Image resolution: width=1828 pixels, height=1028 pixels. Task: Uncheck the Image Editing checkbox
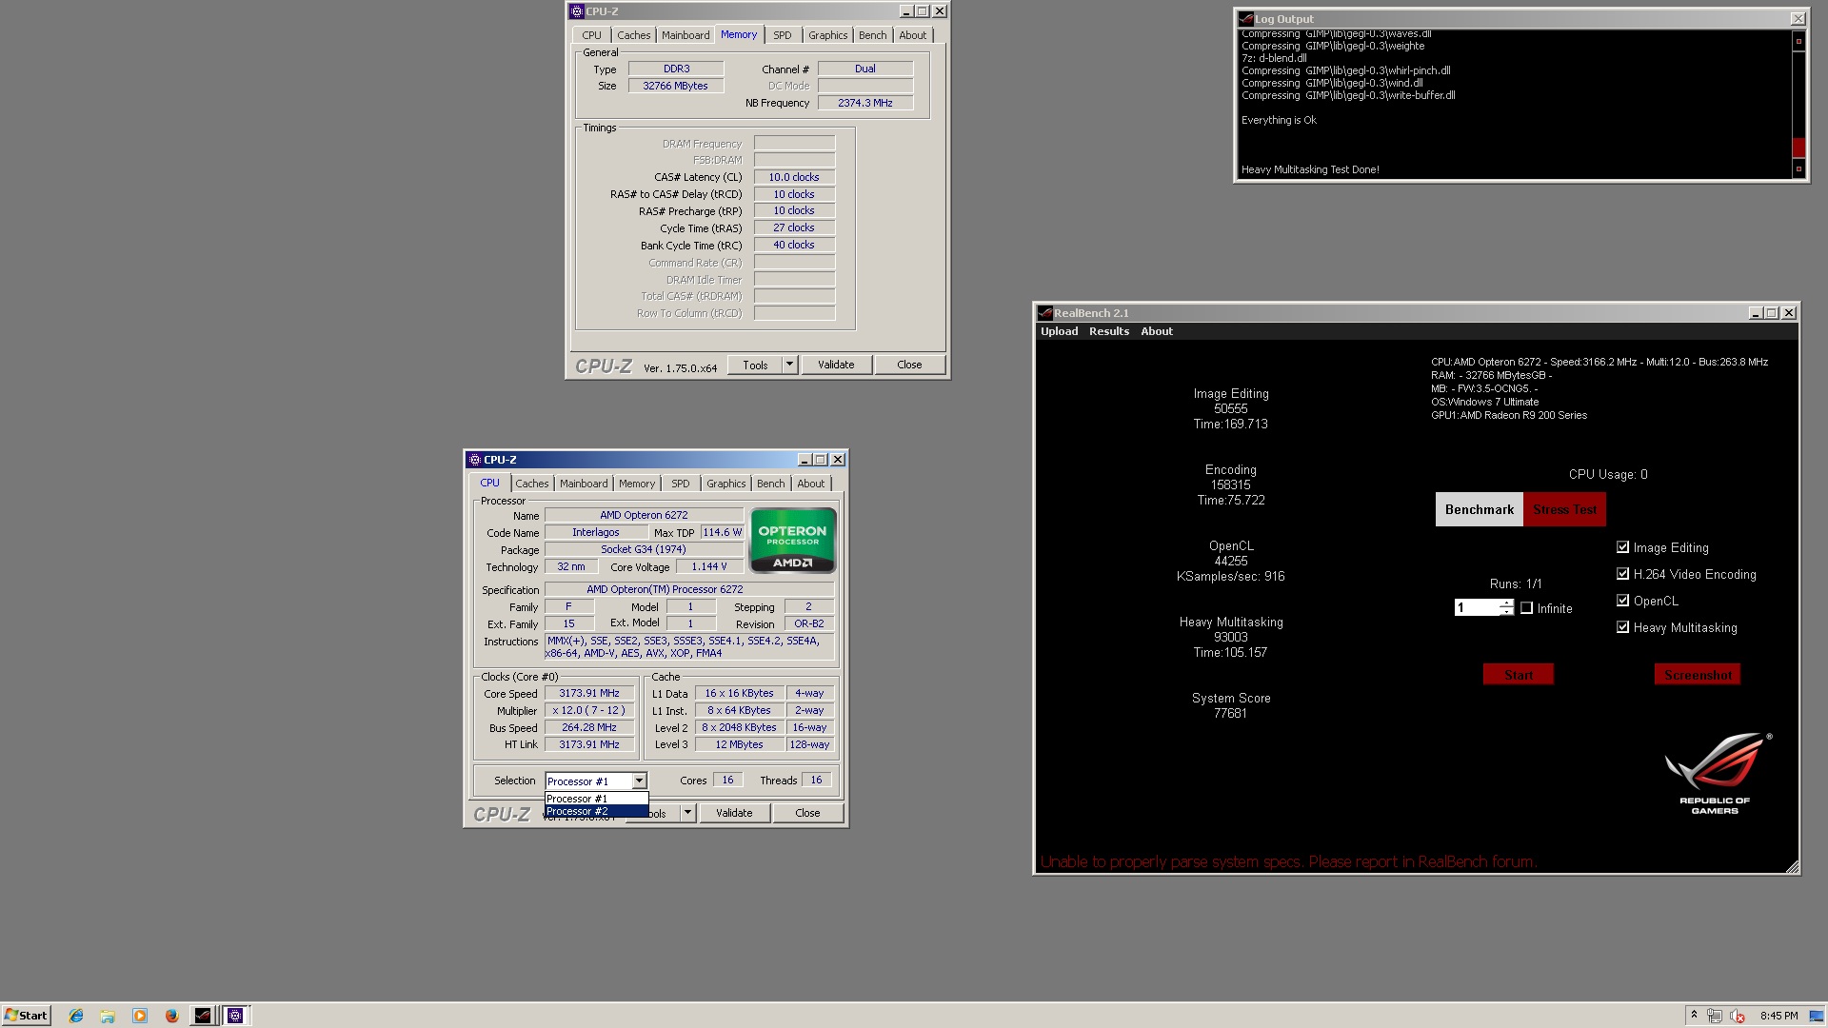click(x=1622, y=547)
